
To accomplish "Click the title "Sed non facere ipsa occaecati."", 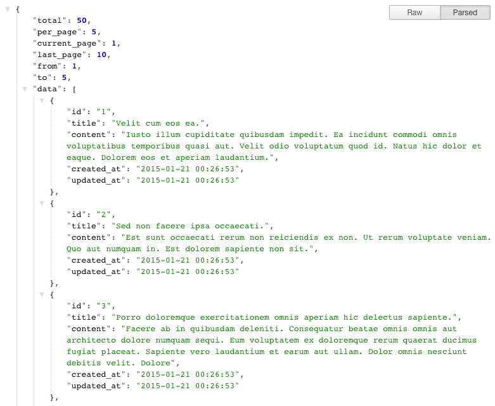I will (x=190, y=226).
